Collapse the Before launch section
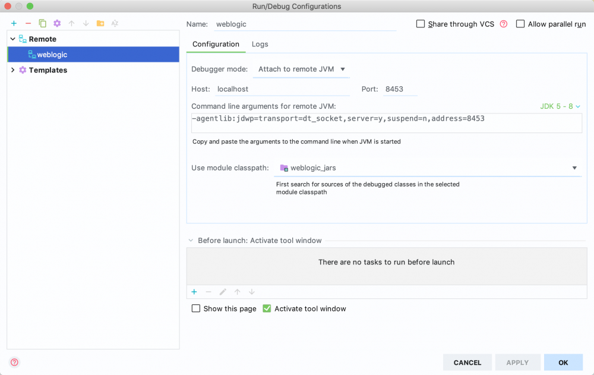The width and height of the screenshot is (594, 375). (x=190, y=240)
